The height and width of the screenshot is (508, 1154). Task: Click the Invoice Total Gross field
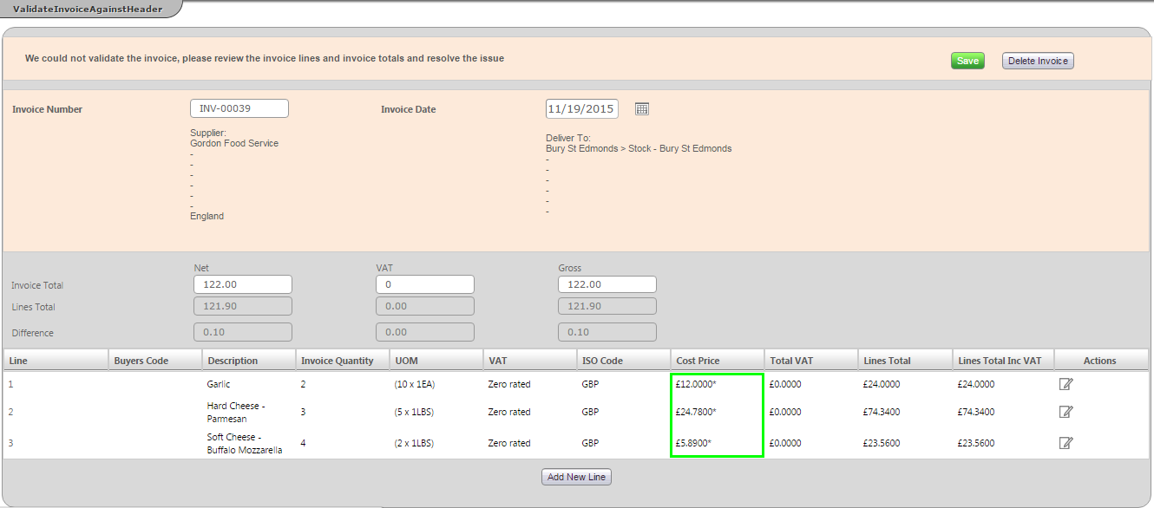[607, 284]
